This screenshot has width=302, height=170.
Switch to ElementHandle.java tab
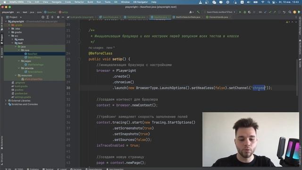218,17
